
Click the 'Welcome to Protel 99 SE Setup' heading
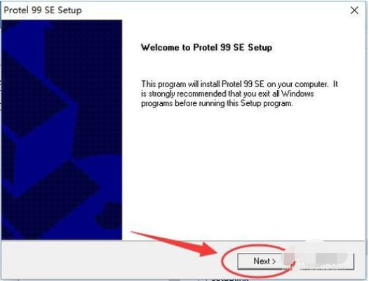206,47
